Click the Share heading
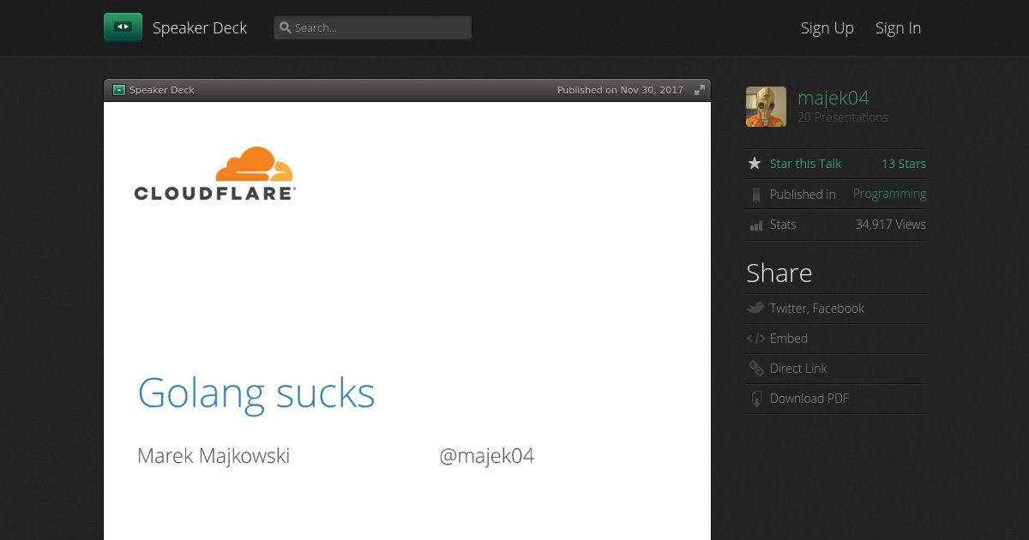 [779, 273]
